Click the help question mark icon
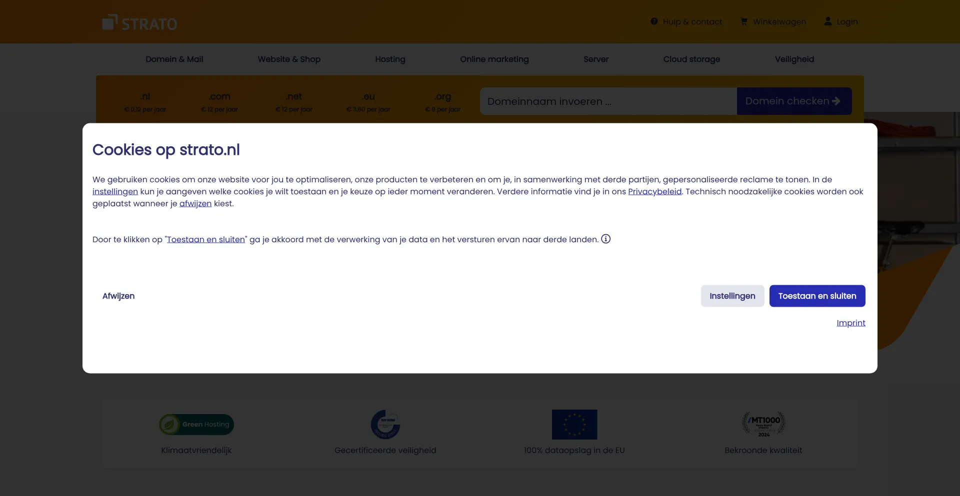 tap(654, 21)
